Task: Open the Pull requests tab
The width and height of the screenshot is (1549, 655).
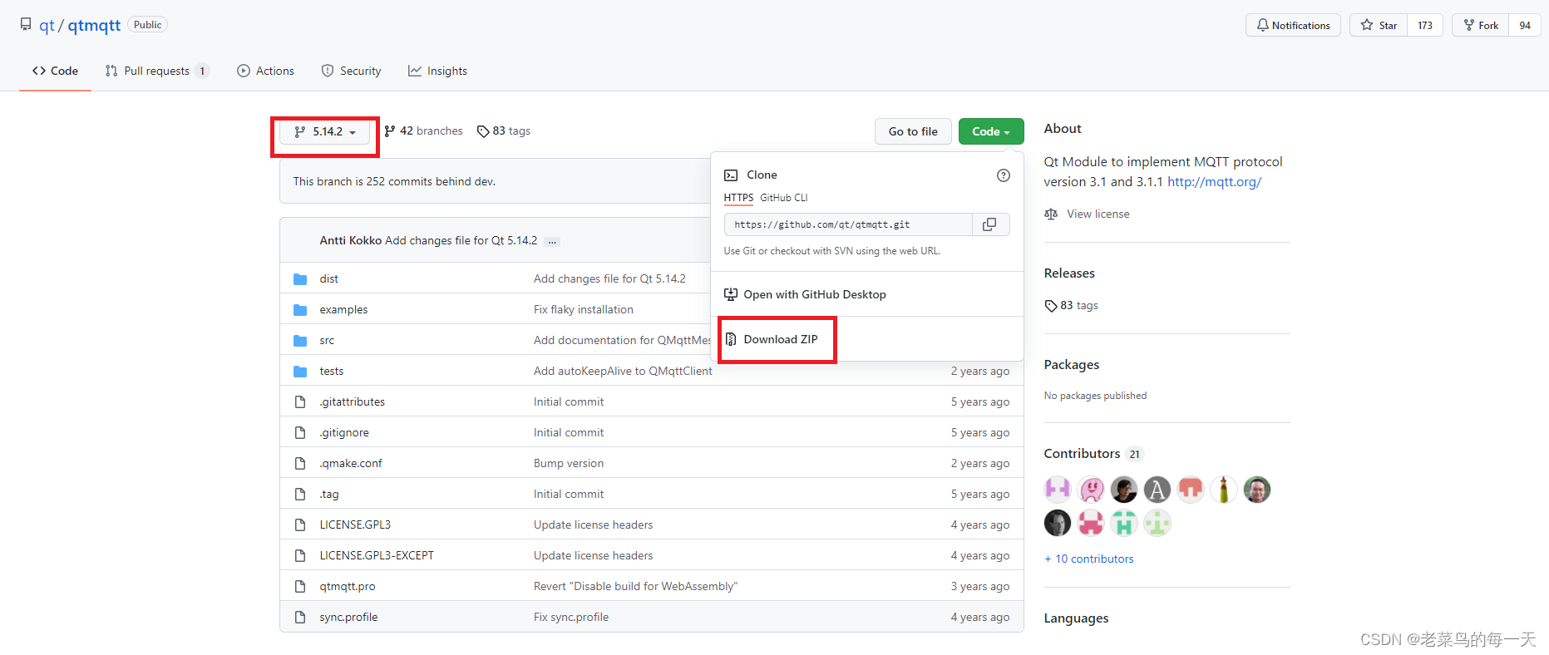Action: pyautogui.click(x=156, y=71)
